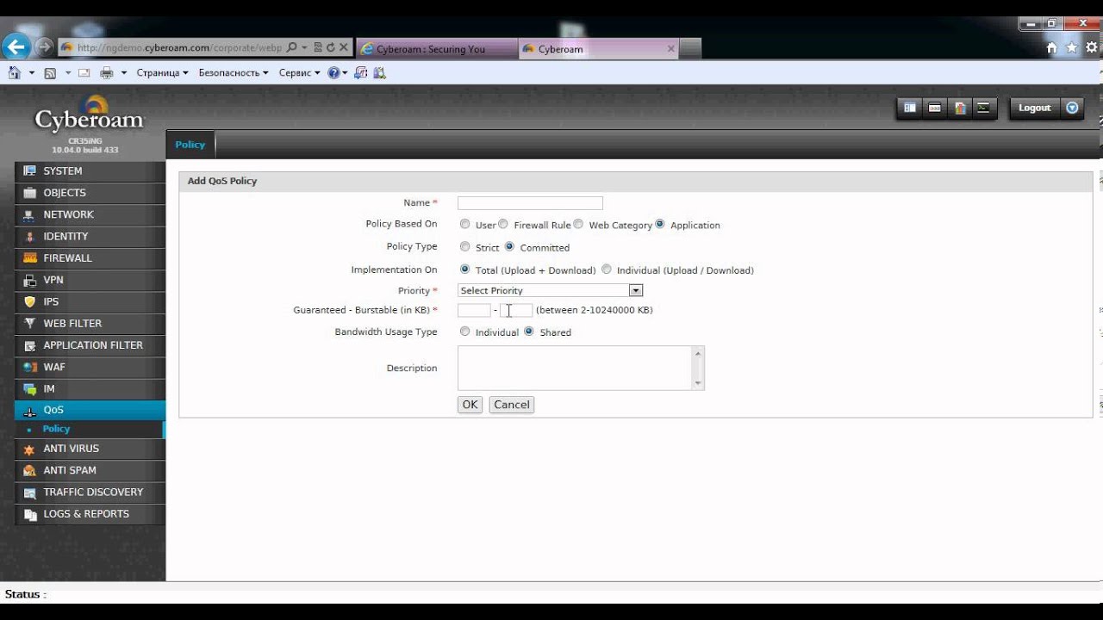Click the Wizard icon in header
Screen dimensions: 1103x620
click(934, 108)
